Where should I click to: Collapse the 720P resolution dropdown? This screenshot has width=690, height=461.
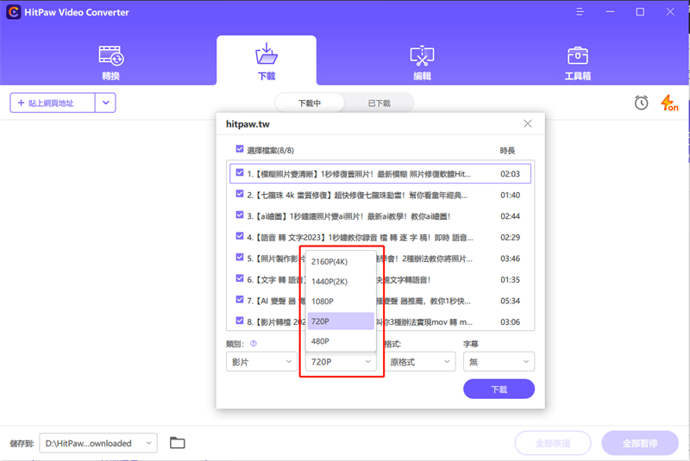(341, 362)
